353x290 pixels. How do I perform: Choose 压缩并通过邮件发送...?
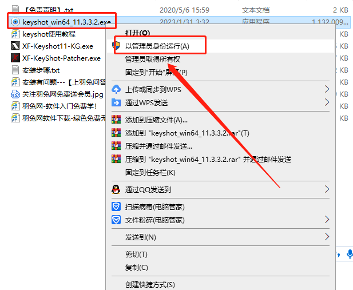pos(158,146)
